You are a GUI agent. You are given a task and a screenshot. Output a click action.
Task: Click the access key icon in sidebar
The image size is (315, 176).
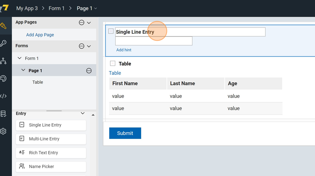[3, 43]
